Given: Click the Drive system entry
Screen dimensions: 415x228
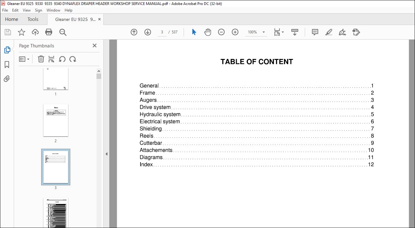Looking at the screenshot, I should (x=257, y=107).
